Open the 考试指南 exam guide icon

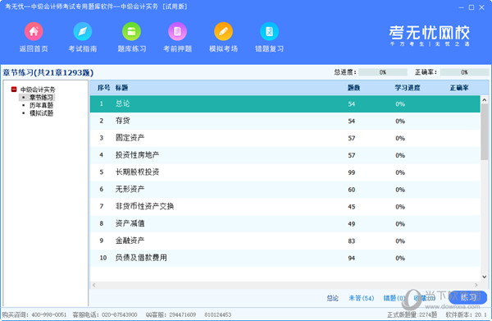click(83, 31)
